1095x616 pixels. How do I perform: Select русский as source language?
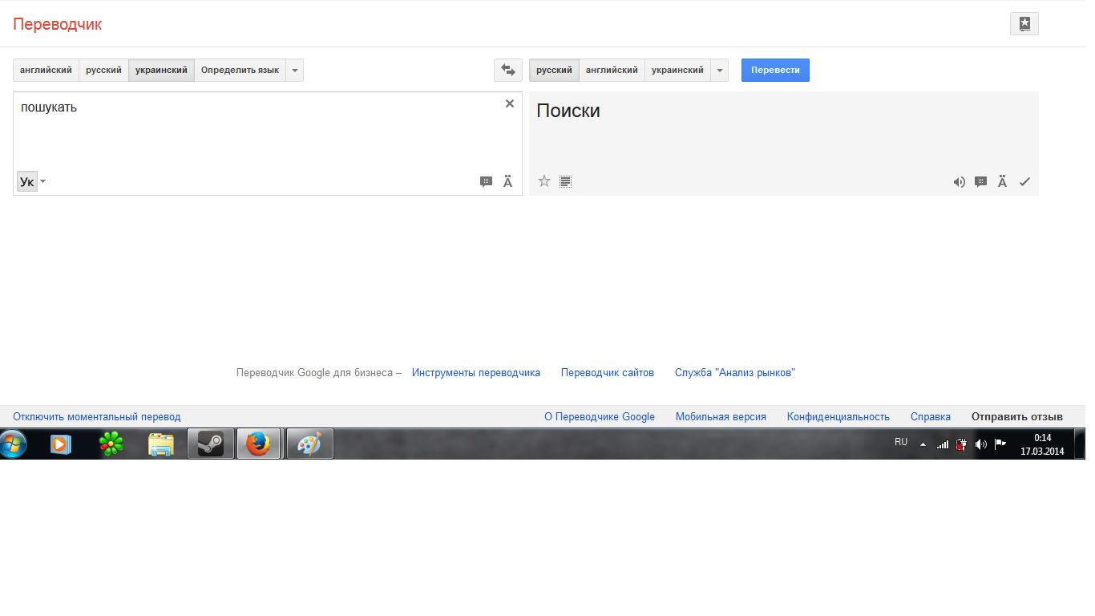point(104,71)
